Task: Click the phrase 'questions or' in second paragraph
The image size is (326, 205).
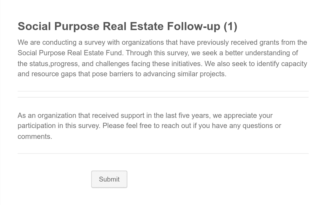Action: (x=262, y=126)
